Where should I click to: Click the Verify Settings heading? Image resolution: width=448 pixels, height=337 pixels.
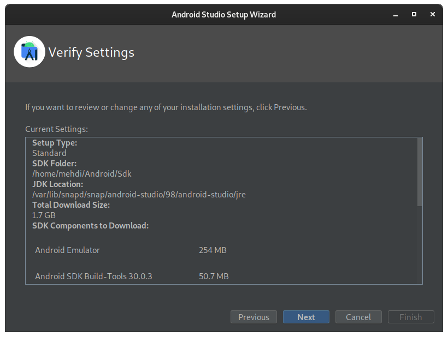pos(91,52)
